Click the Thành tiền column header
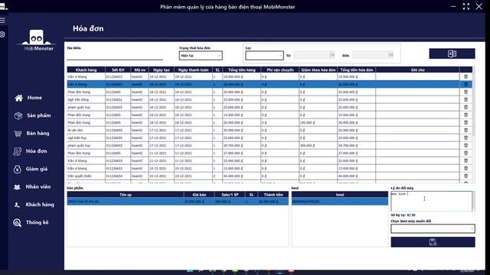The width and height of the screenshot is (490, 275). coord(273,195)
